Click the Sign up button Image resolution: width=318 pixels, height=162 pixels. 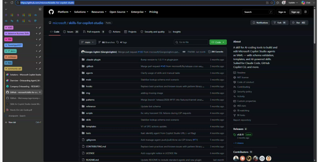[x=295, y=12]
